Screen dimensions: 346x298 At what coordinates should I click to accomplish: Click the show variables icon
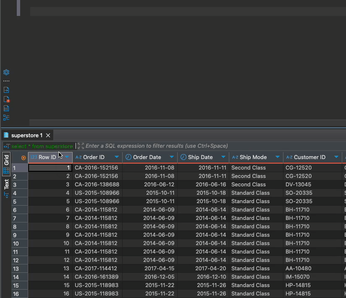point(6,108)
